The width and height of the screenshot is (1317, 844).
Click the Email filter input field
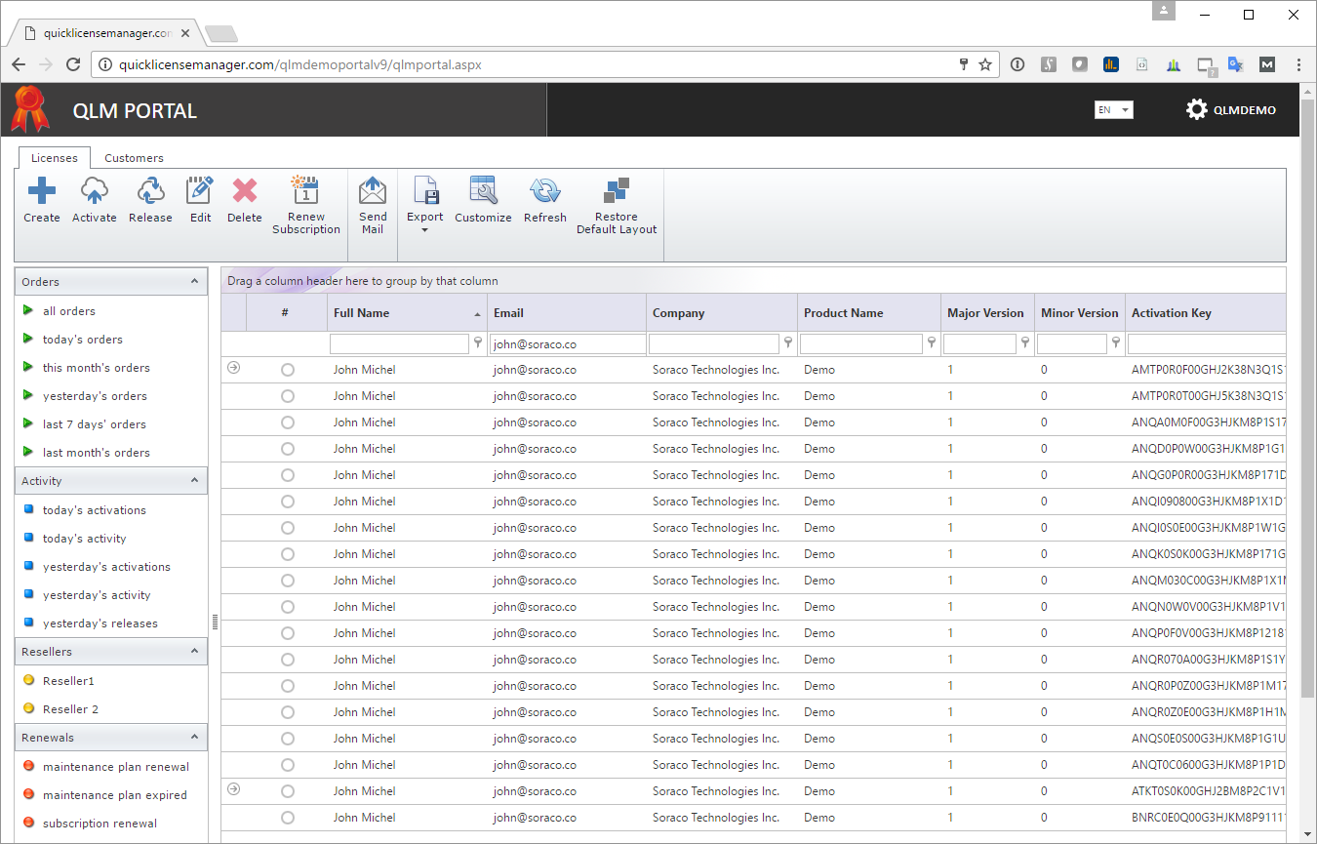(568, 344)
